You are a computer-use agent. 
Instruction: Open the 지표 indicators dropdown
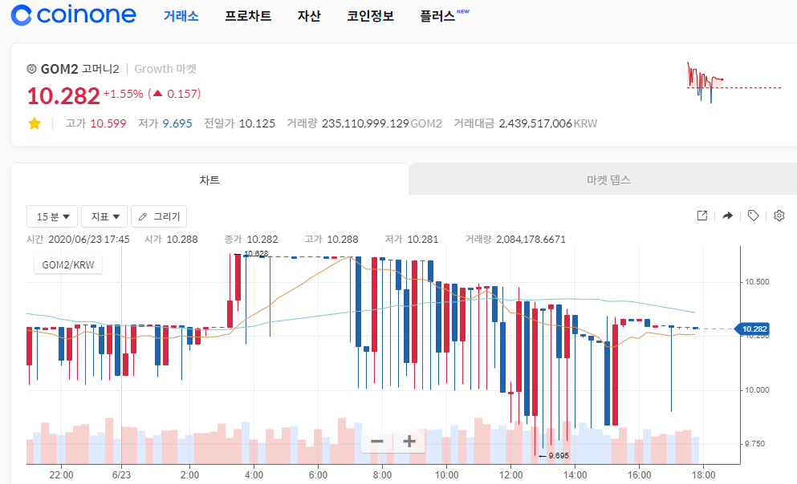(x=104, y=216)
